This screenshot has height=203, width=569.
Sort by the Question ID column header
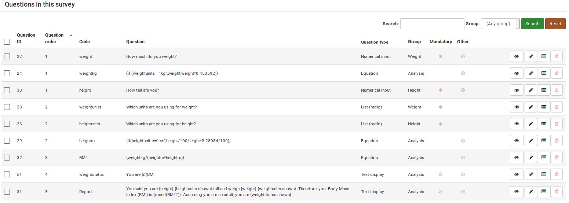pyautogui.click(x=26, y=38)
